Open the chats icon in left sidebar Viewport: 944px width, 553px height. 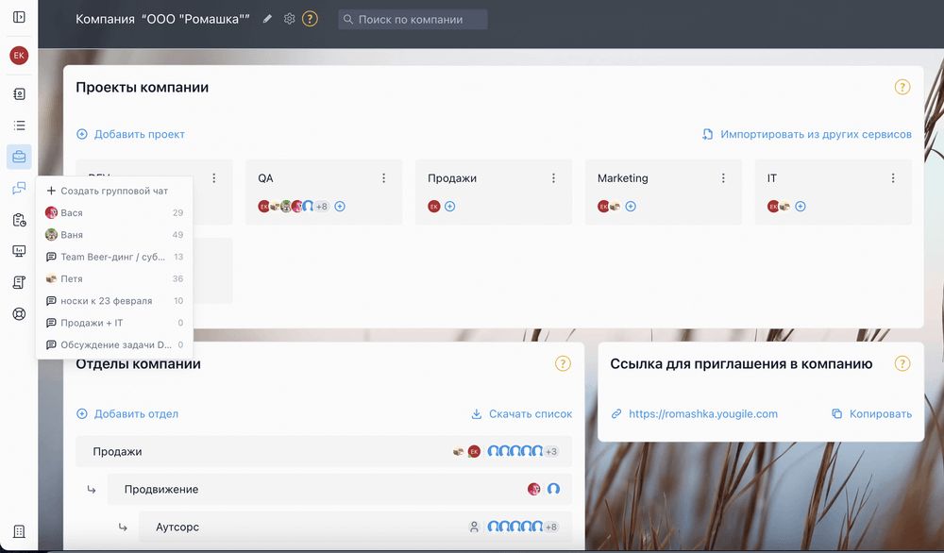19,189
